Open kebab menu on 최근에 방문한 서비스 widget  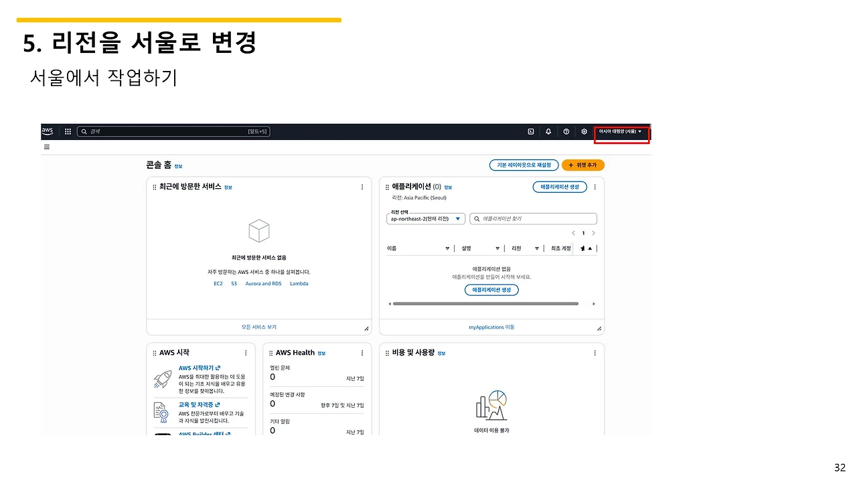(x=362, y=187)
